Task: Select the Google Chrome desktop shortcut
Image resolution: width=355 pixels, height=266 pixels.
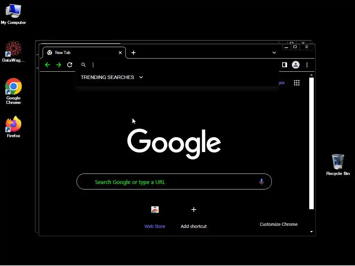Action: (x=14, y=91)
